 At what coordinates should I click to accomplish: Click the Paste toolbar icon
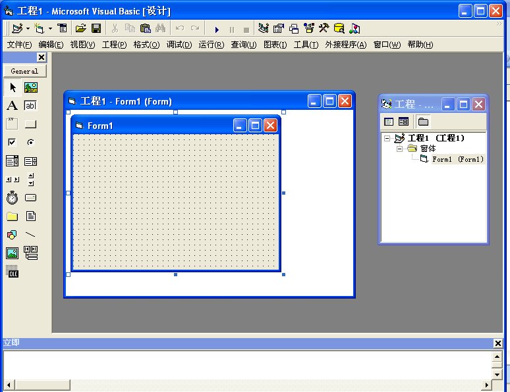point(146,28)
